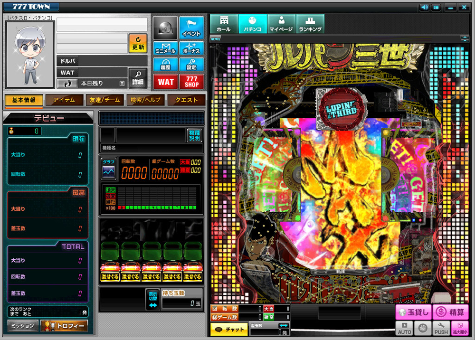
Task: Open the イベント event flag icon
Action: click(191, 28)
